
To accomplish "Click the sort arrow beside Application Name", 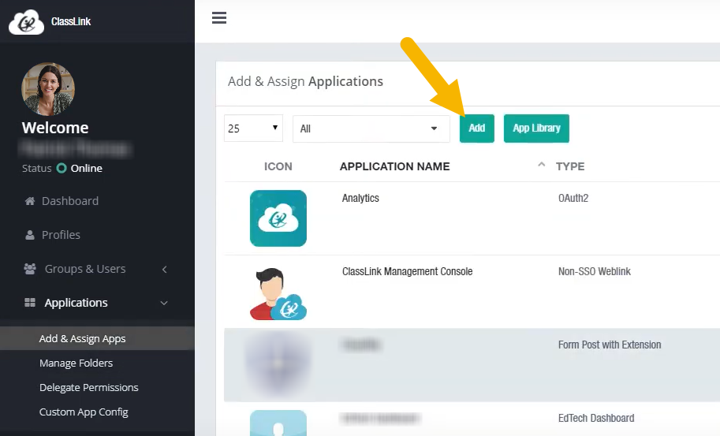I will click(541, 164).
